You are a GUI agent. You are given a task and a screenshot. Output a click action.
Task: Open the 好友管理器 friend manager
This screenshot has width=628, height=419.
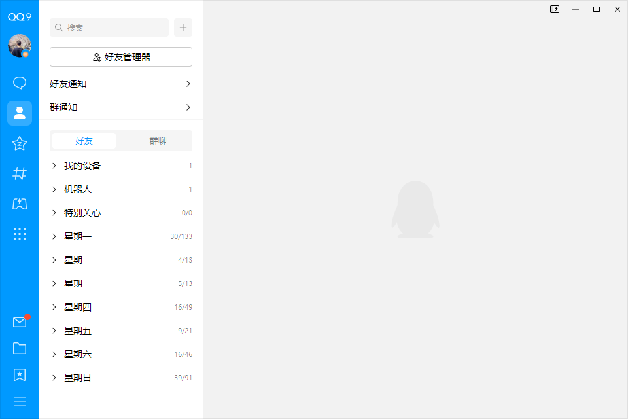pos(120,57)
